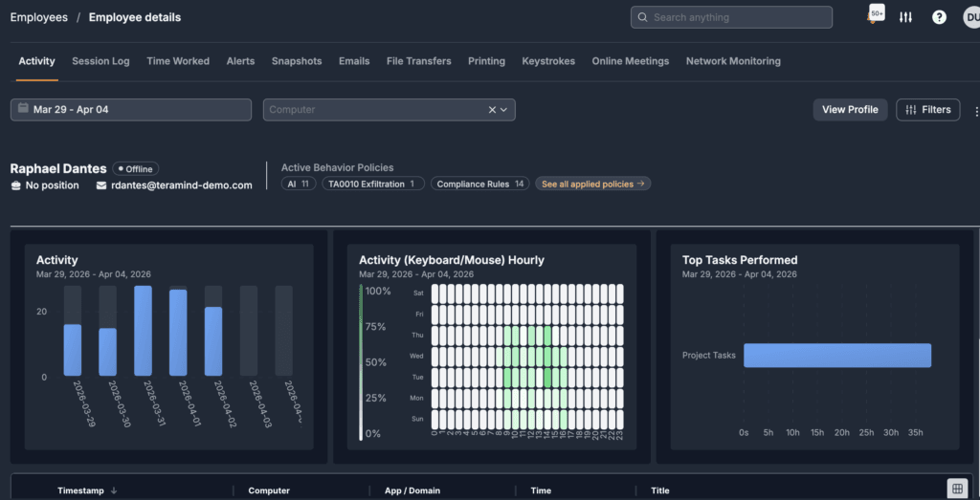Select the AI 11 policy chip

[x=299, y=184]
